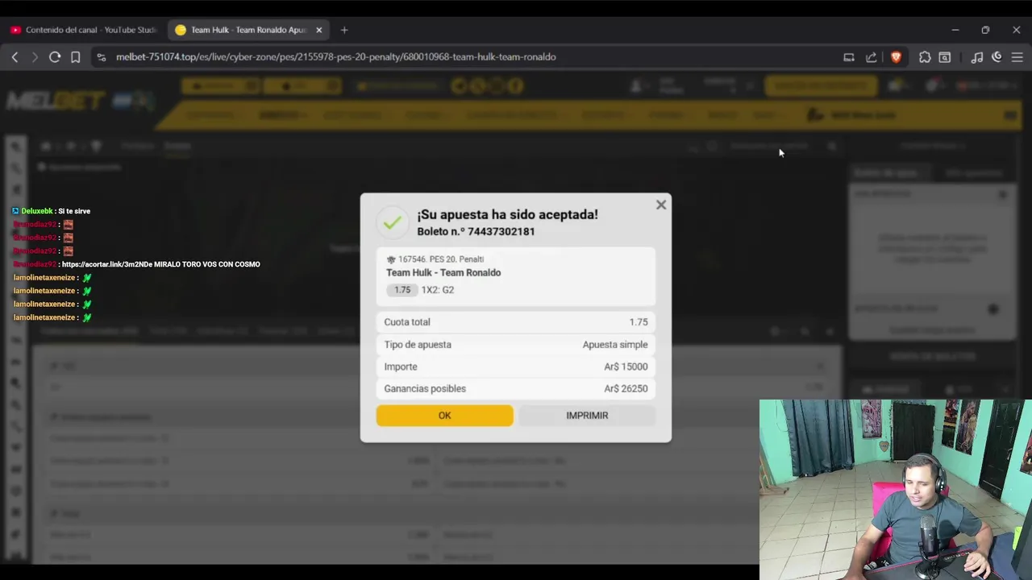Click the 1.75 odds badge
1032x580 pixels.
tap(402, 290)
